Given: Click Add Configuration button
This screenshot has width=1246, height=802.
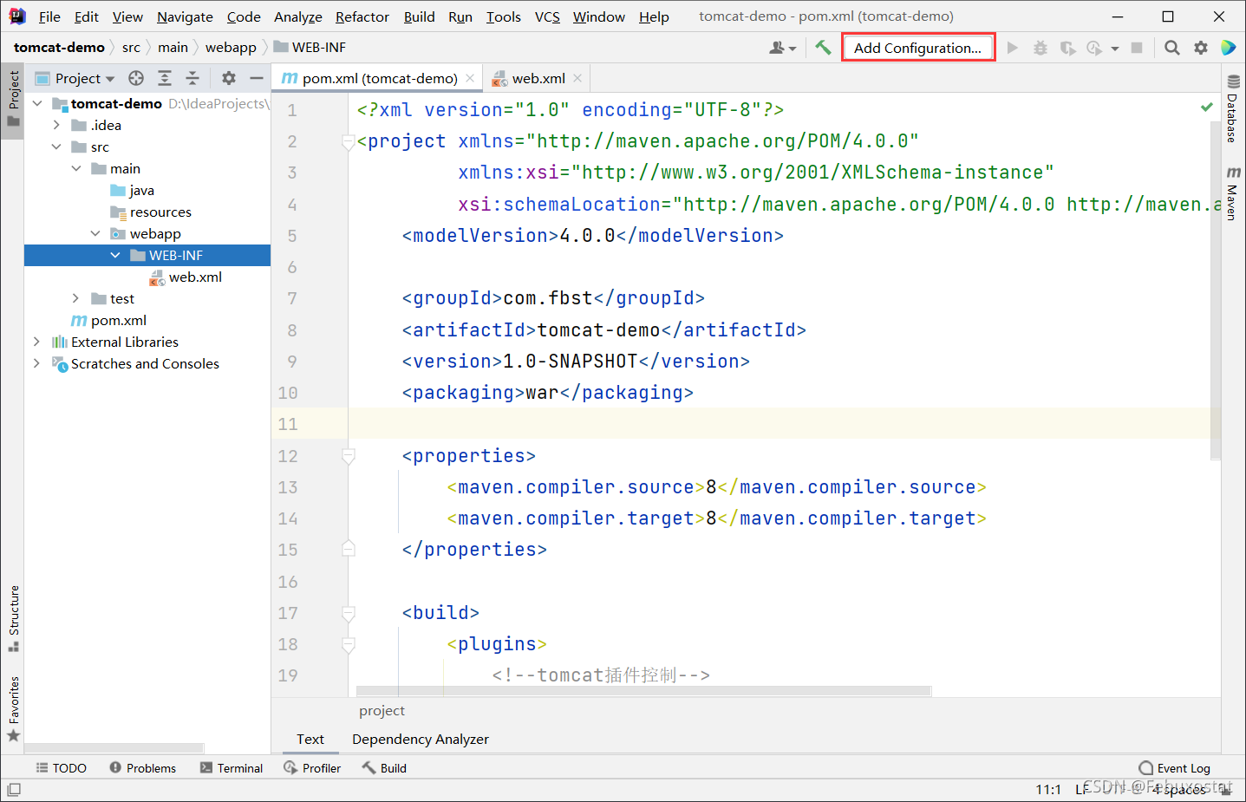Looking at the screenshot, I should pos(918,48).
